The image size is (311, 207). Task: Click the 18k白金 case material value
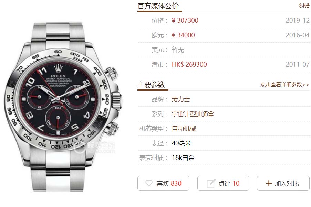click(x=183, y=158)
